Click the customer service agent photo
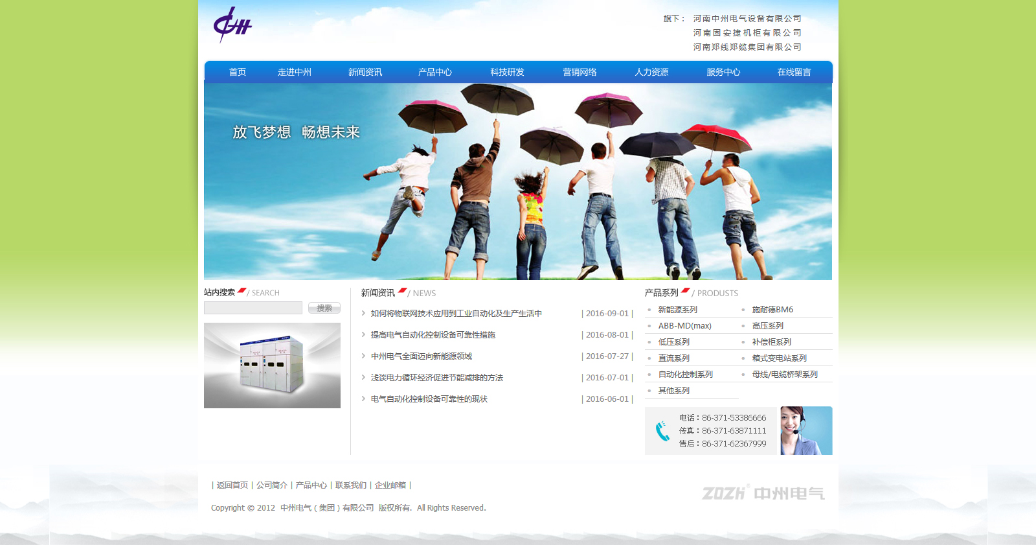The image size is (1036, 545). (x=805, y=430)
